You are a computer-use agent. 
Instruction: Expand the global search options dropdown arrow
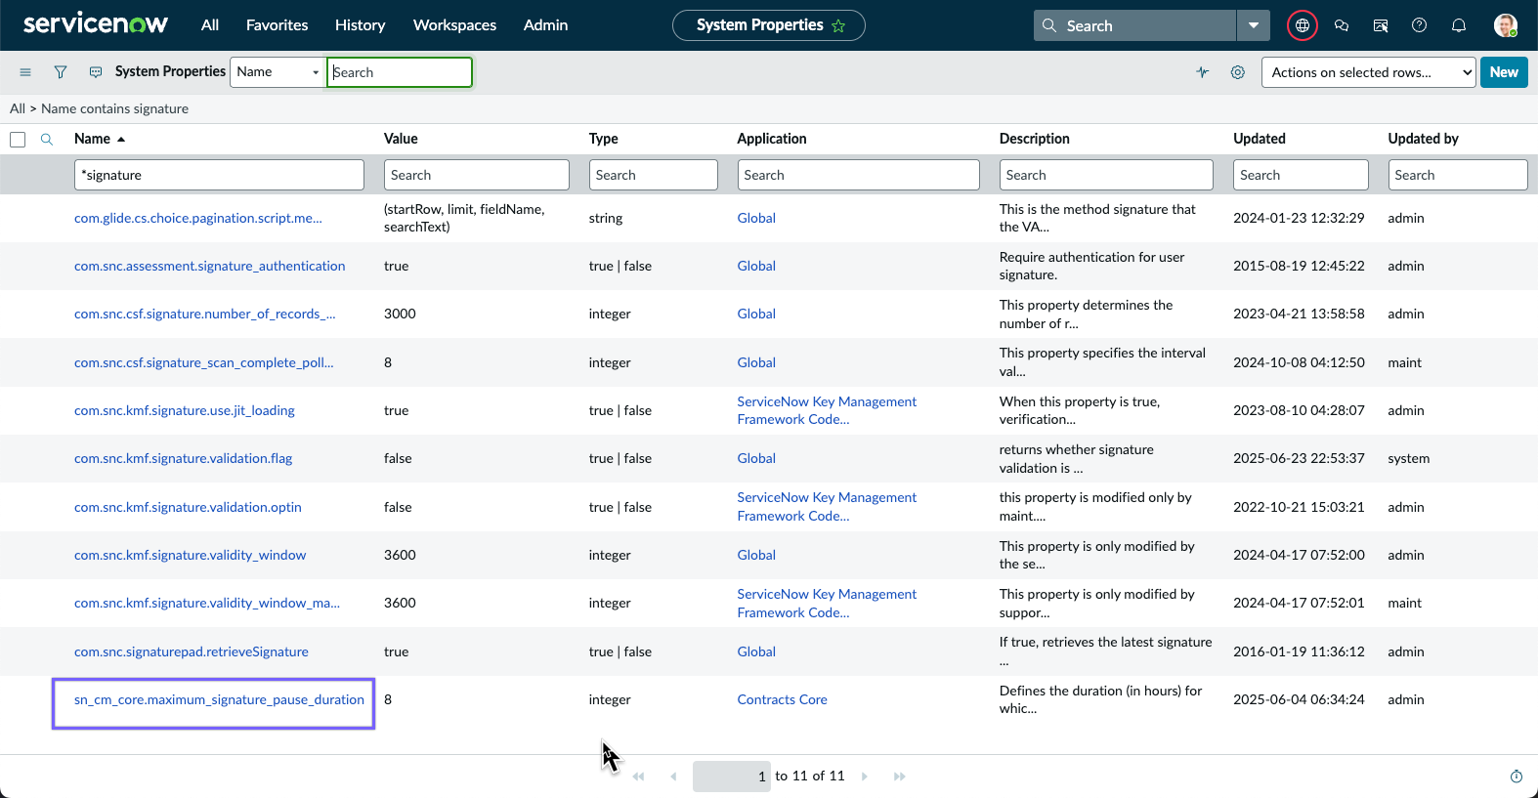(1254, 25)
